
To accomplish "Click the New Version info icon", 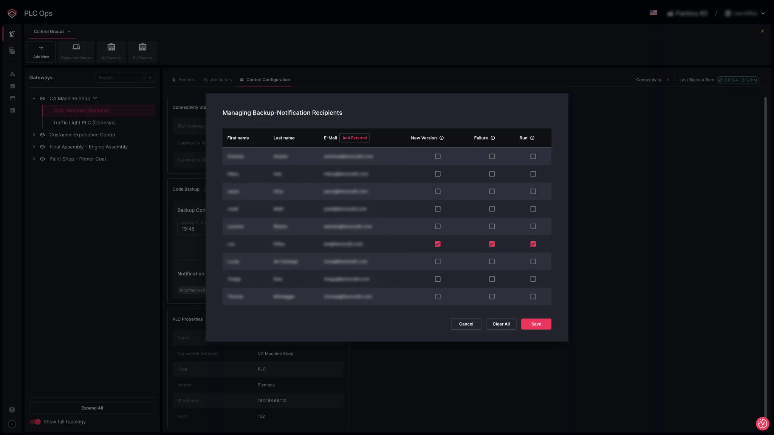I will pos(441,138).
